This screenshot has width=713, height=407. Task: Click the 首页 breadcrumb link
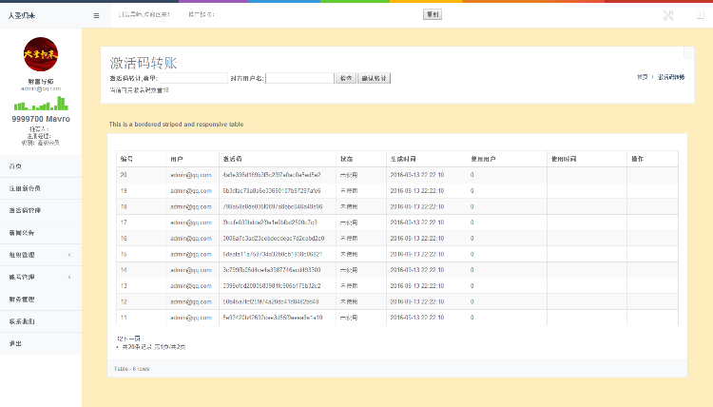click(x=643, y=77)
